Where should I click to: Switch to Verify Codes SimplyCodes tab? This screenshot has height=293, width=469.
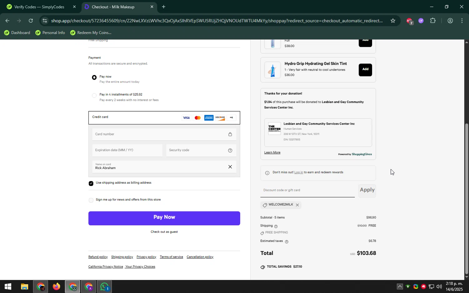(39, 7)
